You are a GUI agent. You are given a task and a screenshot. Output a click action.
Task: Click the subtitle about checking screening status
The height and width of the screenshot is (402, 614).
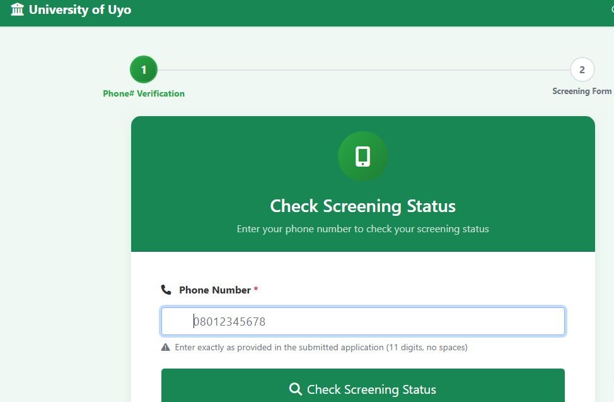click(362, 228)
